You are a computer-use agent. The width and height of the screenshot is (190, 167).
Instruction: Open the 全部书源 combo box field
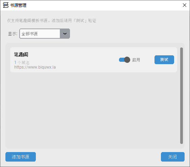point(45,34)
